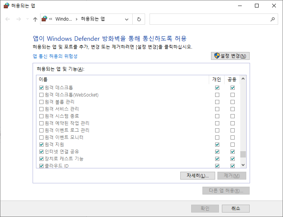The image size is (283, 217).
Task: Open the hidden breadcrumb chevrons menu
Action: 51,19
